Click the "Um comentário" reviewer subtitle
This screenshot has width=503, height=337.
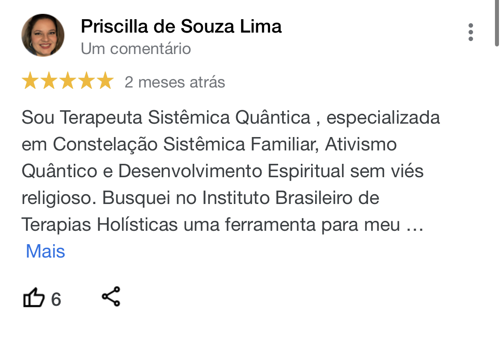coord(136,48)
